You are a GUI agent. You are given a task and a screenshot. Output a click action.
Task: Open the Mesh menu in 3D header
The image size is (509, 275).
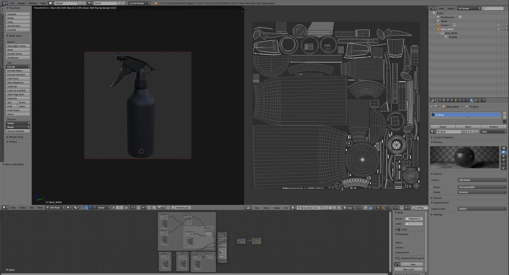40,208
